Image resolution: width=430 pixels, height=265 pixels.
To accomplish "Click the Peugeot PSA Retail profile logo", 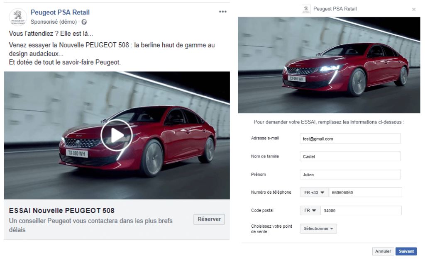I will click(18, 17).
